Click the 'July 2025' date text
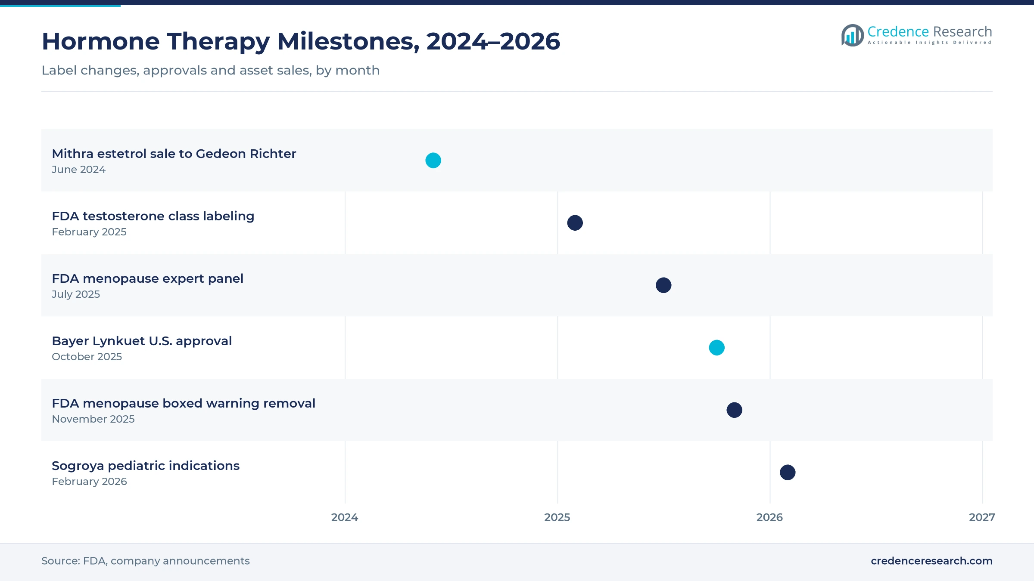Screen dimensions: 1034x581 click(x=76, y=294)
